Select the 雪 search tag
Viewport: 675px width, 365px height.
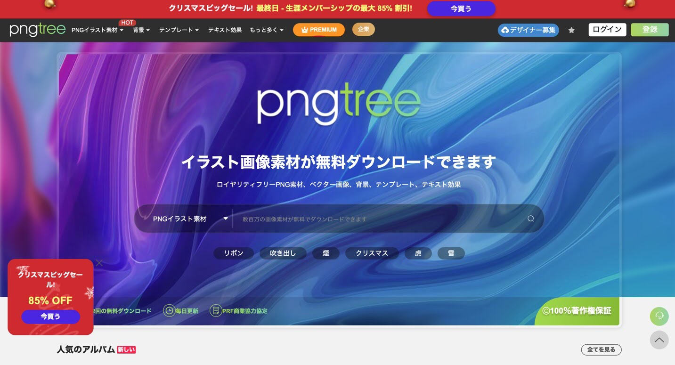(451, 253)
